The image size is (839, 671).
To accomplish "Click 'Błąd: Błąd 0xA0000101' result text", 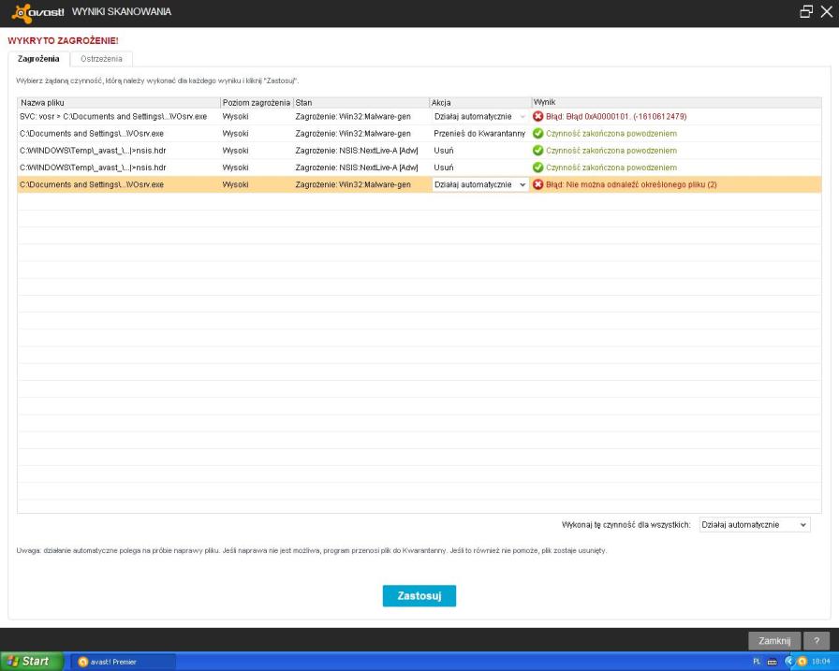I will click(616, 117).
